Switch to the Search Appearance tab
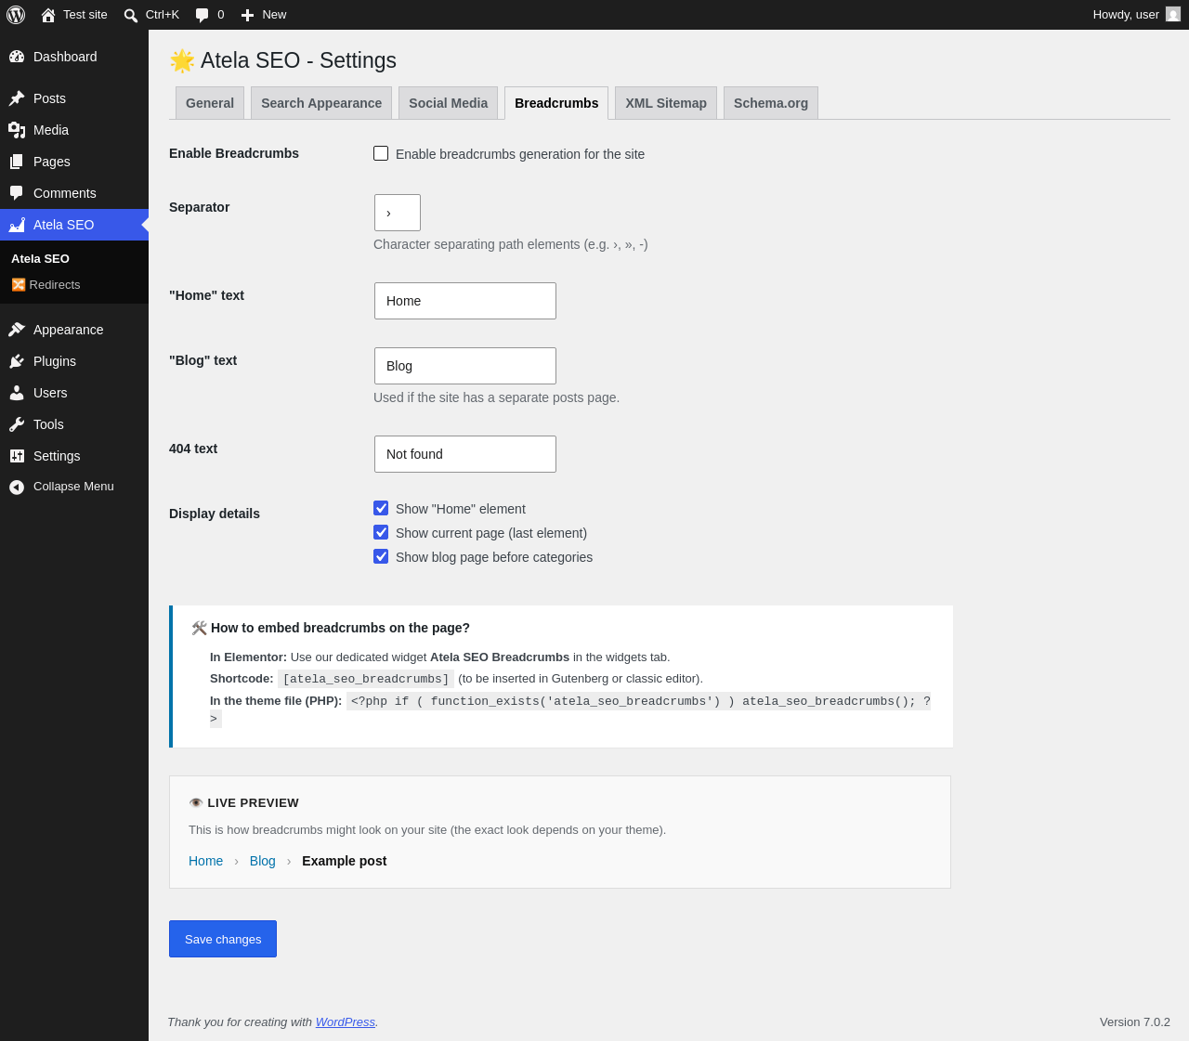 click(321, 103)
